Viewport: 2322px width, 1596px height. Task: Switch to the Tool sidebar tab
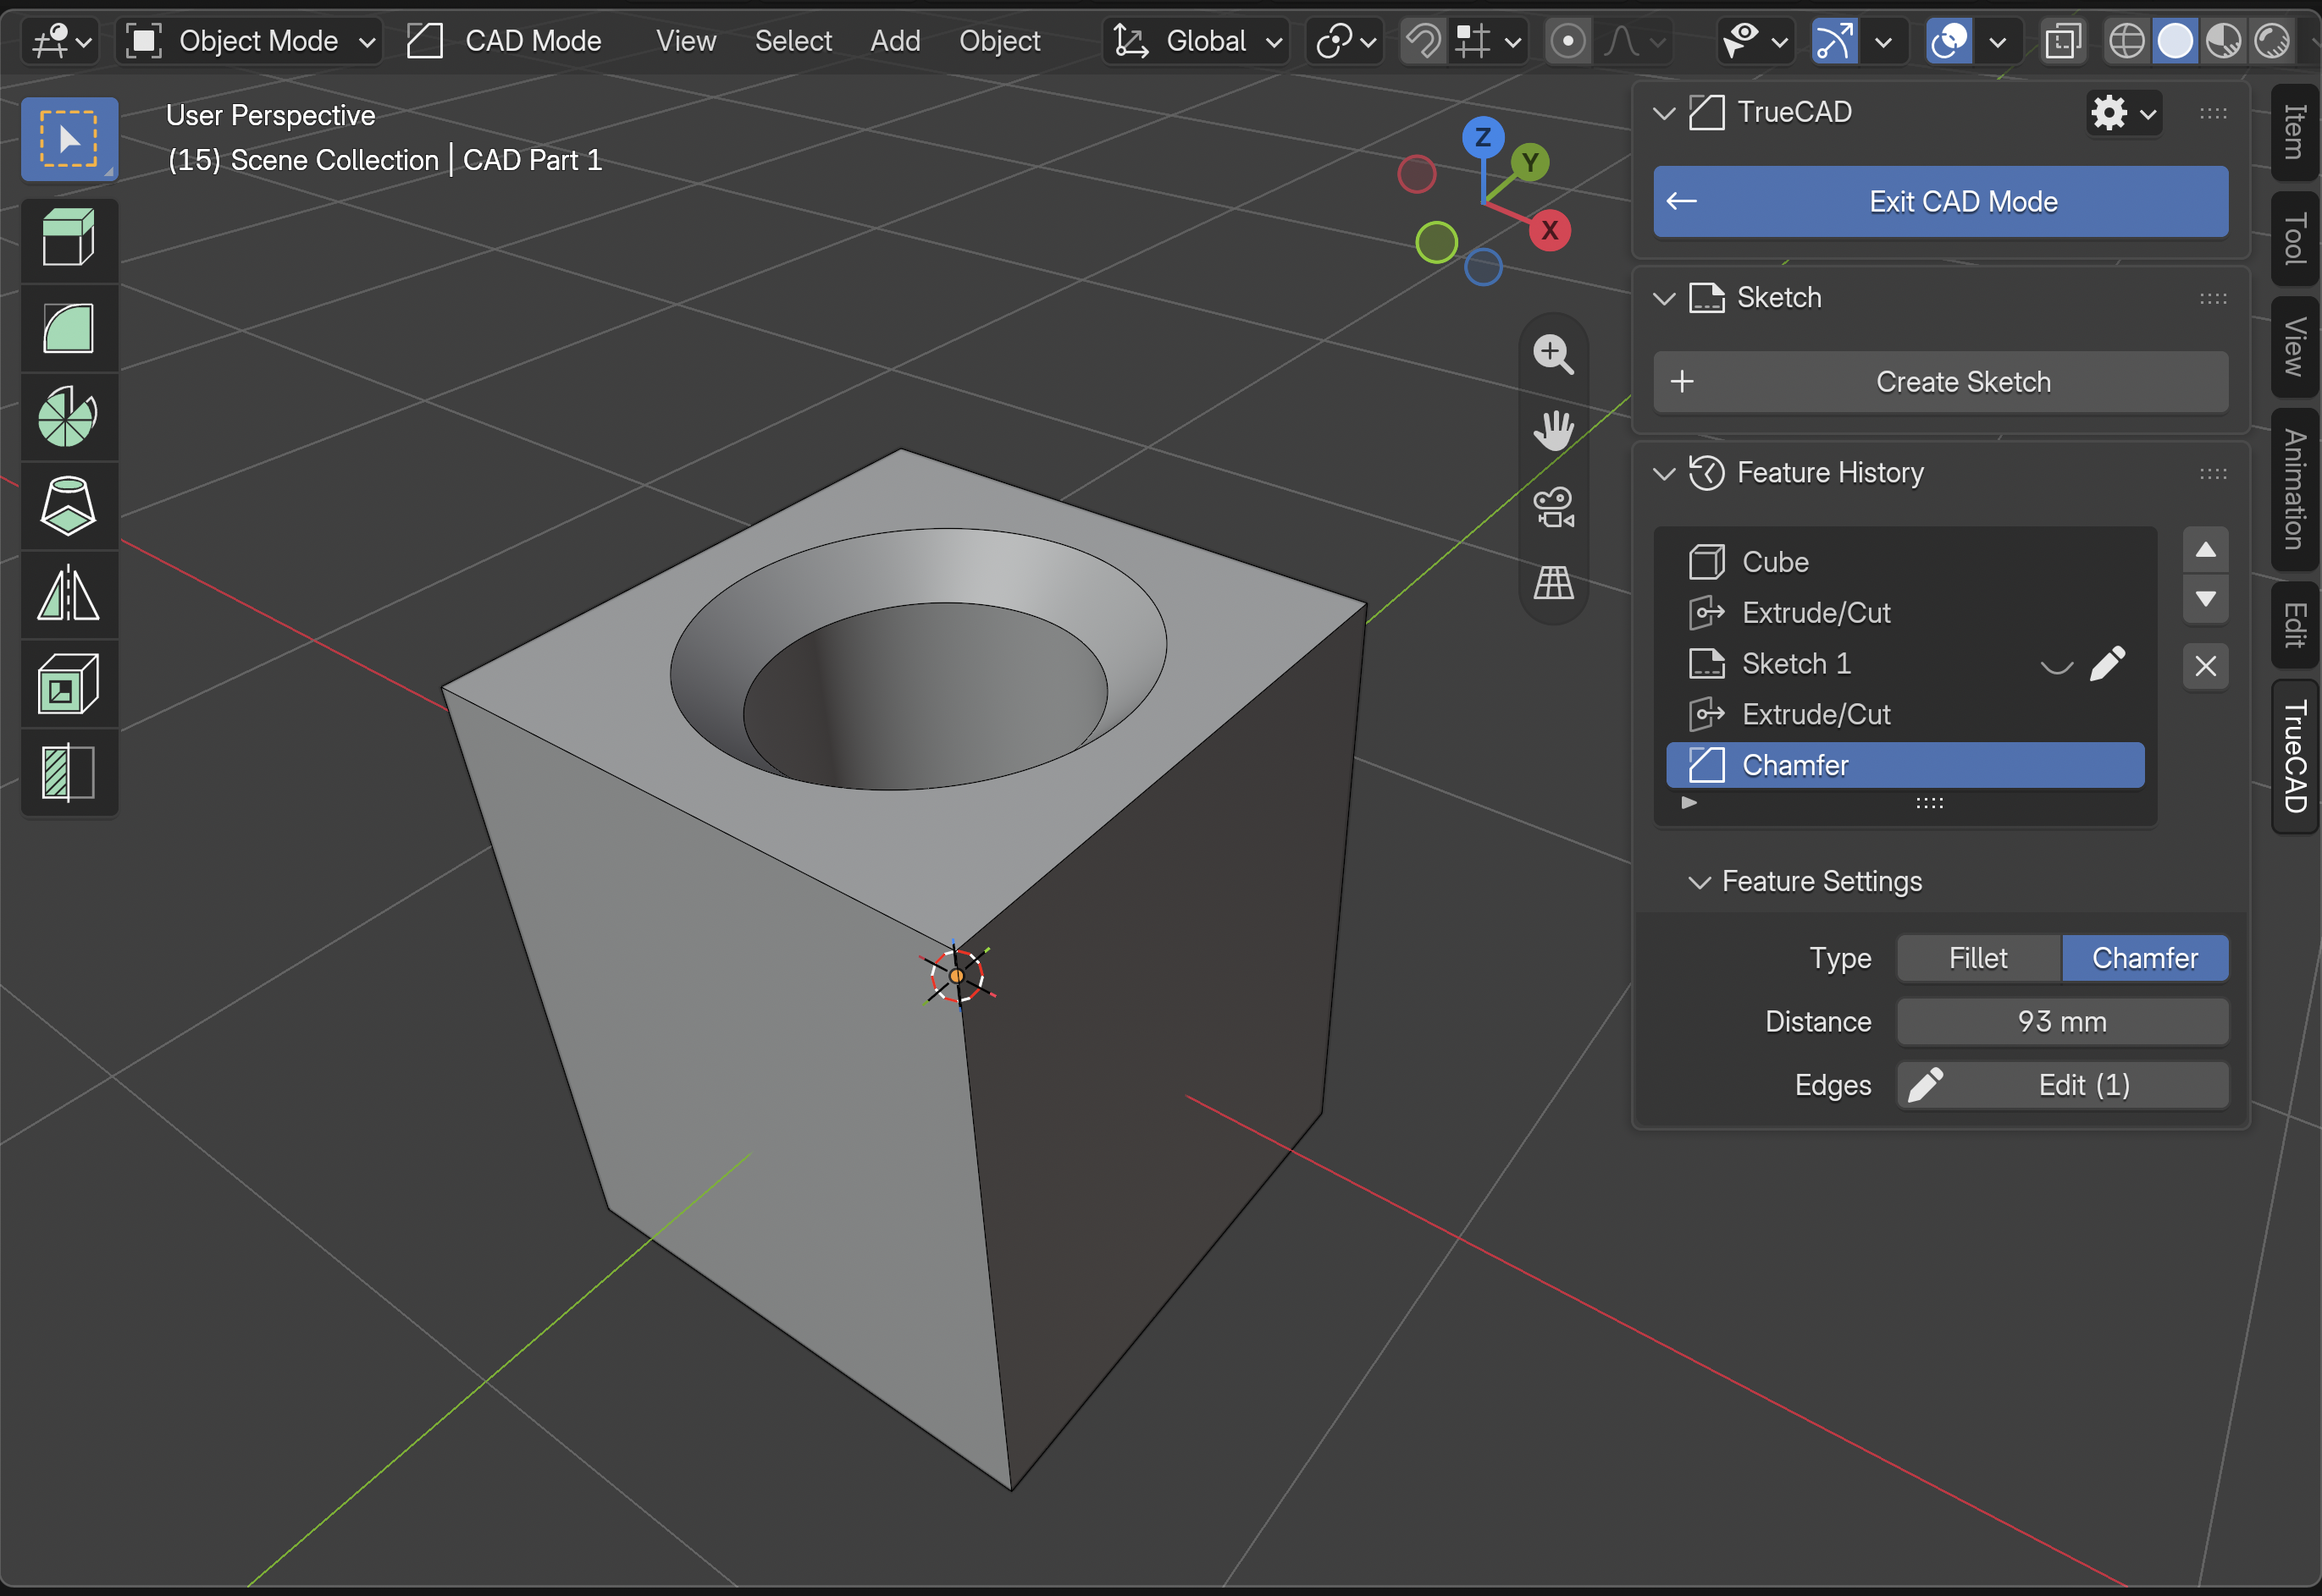point(2295,239)
